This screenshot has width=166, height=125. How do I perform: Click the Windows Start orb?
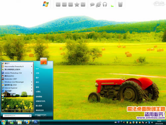tap(3, 122)
